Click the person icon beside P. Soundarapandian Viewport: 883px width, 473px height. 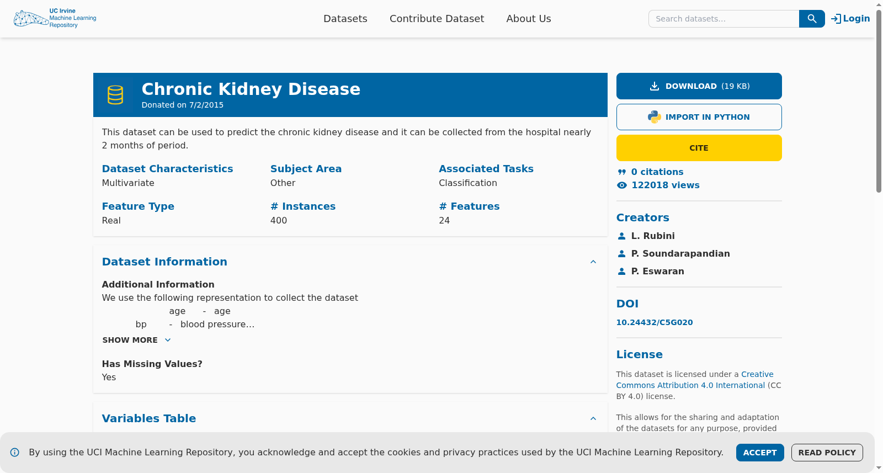tap(622, 254)
